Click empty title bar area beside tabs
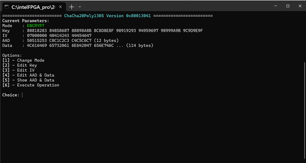The width and height of the screenshot is (306, 163). coord(176,6)
